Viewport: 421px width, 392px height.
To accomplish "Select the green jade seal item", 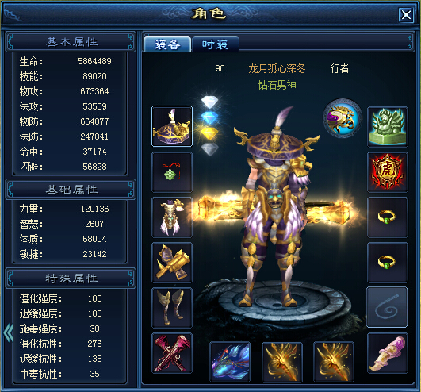I will pos(388,127).
